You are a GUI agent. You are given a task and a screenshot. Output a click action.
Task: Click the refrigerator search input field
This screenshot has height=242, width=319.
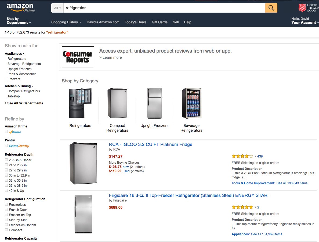click(x=164, y=8)
